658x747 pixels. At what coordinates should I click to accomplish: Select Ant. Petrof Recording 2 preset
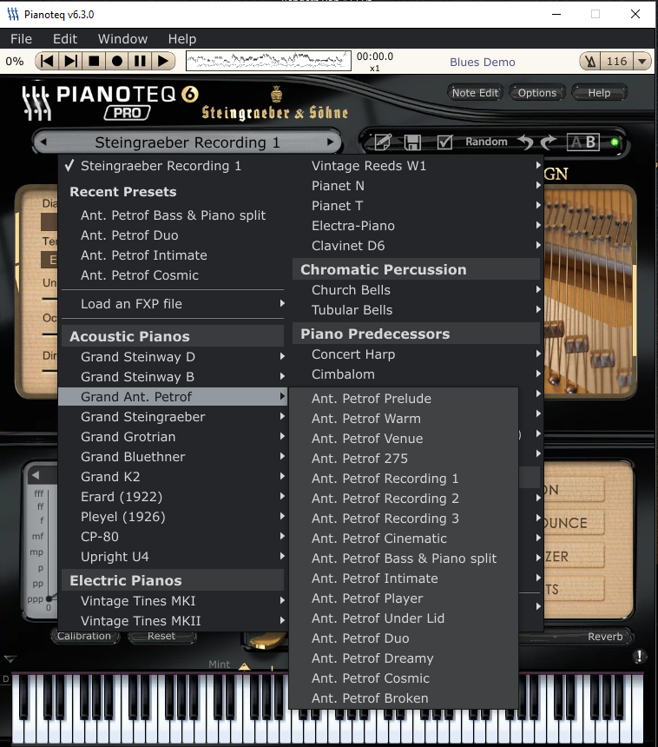404,499
